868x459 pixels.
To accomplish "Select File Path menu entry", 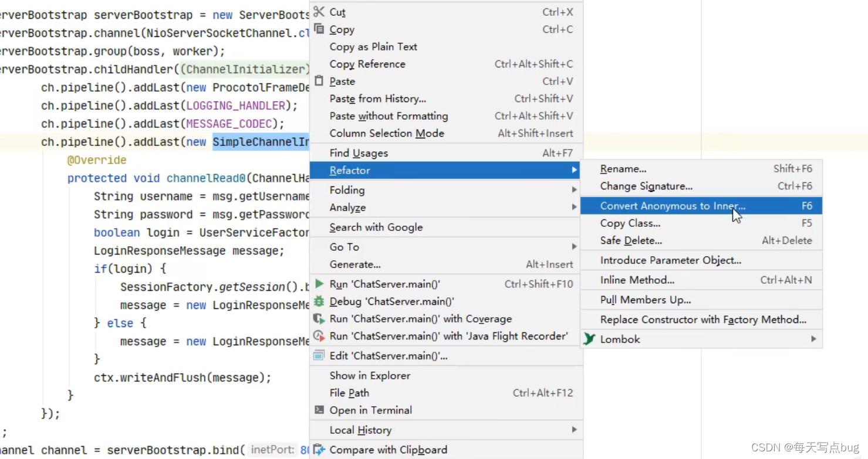I will coord(446,393).
